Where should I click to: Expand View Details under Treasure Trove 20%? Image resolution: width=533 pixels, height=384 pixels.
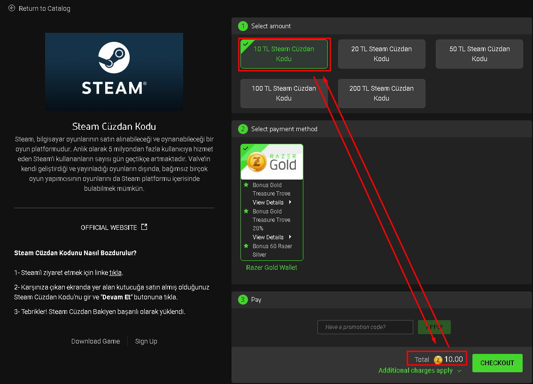pyautogui.click(x=272, y=237)
